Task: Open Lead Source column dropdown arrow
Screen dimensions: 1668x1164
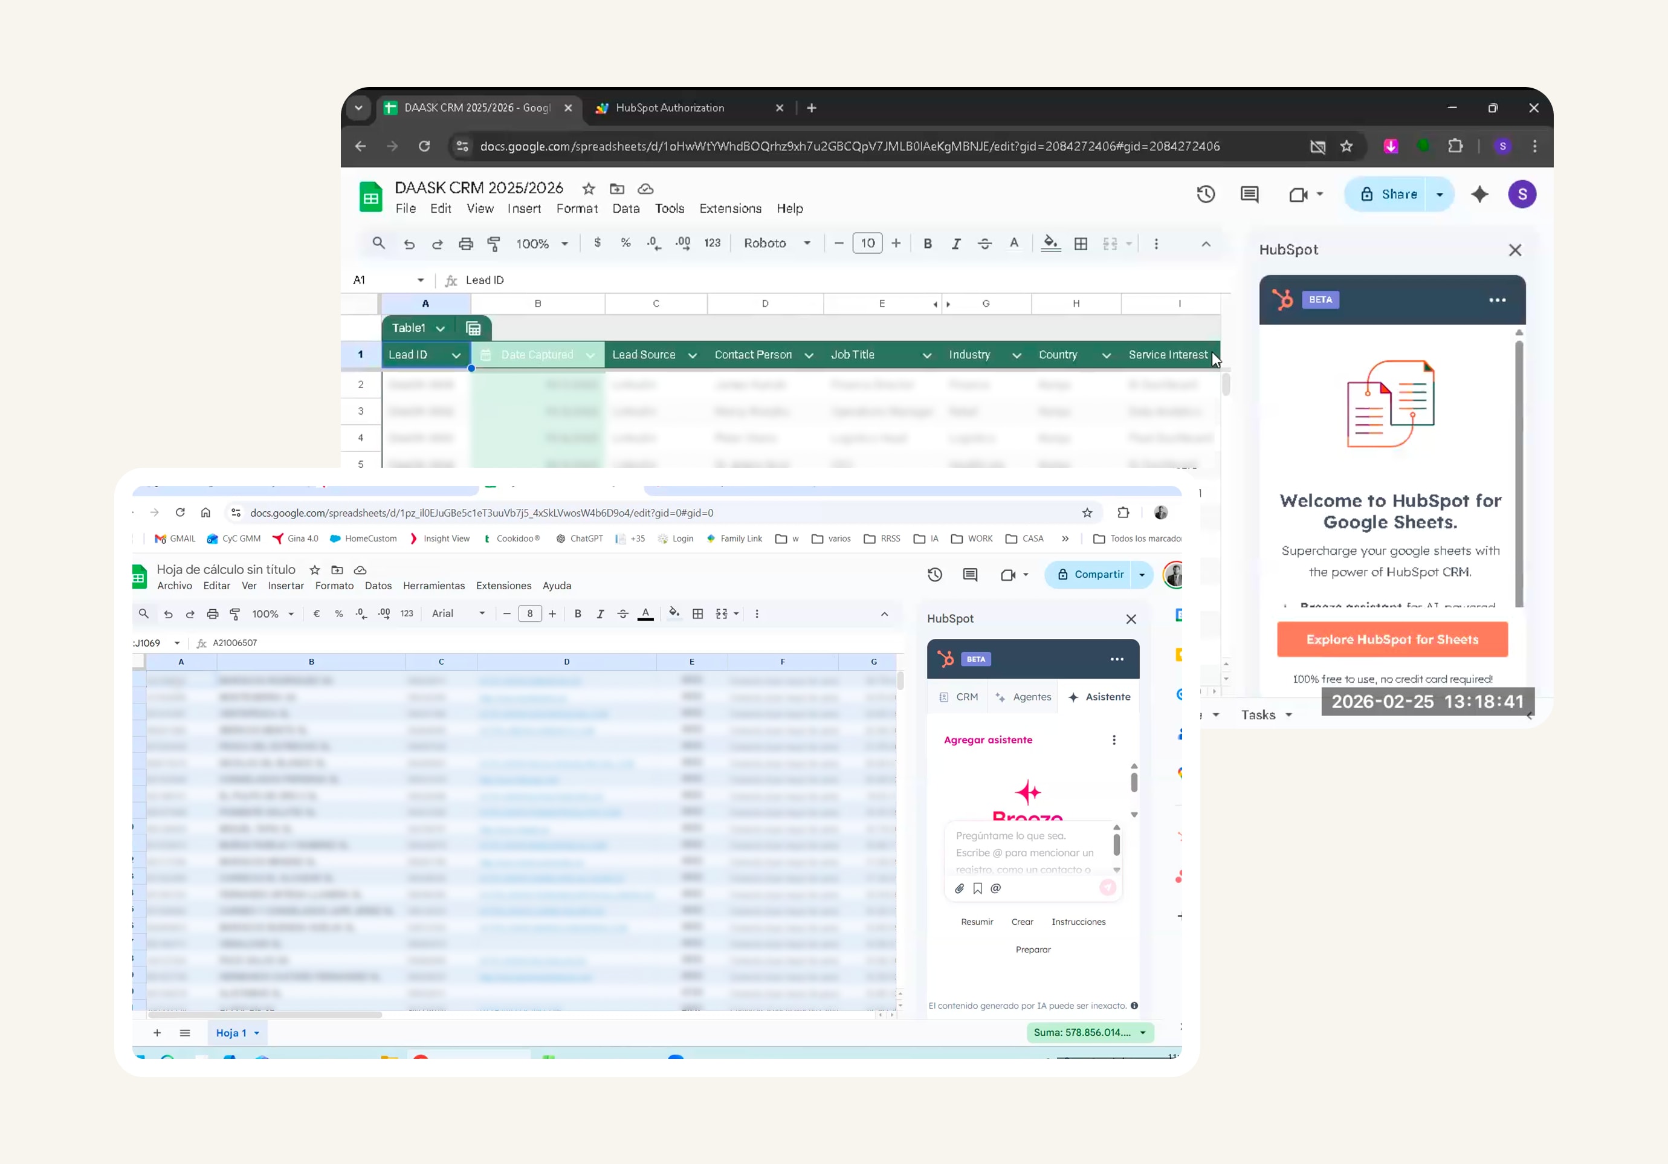Action: [693, 355]
